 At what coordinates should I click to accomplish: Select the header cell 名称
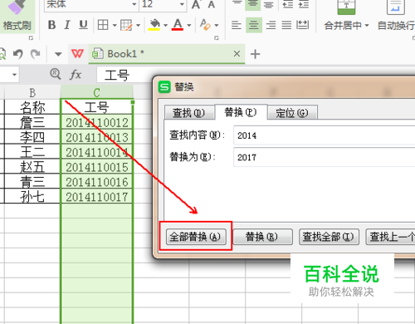[x=32, y=107]
